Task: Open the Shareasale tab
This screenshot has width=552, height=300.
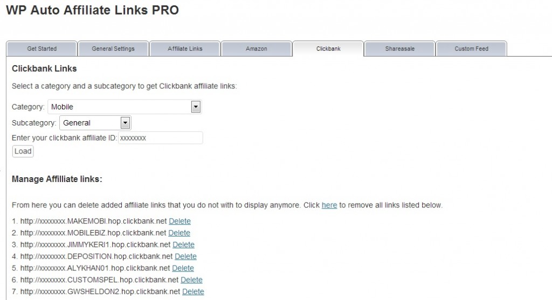Action: click(399, 48)
